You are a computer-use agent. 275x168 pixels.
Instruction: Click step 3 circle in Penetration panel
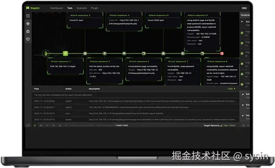click(x=242, y=54)
